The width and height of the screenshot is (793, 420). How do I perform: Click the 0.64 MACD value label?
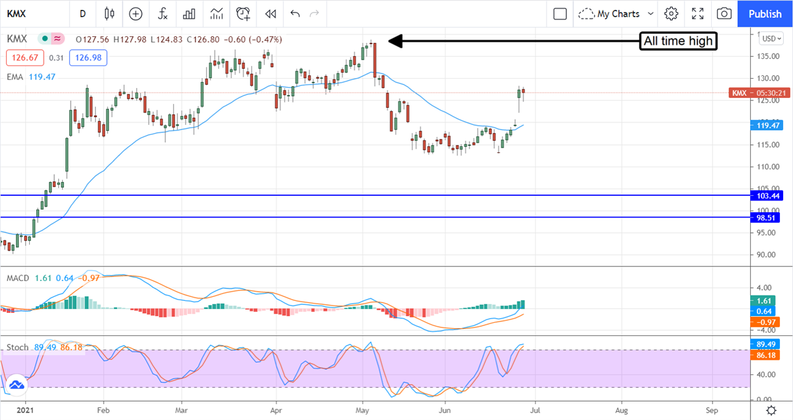(764, 312)
